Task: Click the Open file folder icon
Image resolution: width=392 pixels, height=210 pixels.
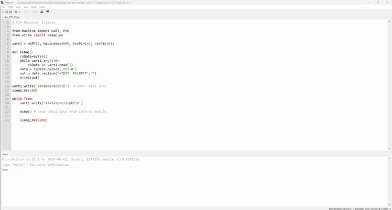Action: [x=7, y=12]
